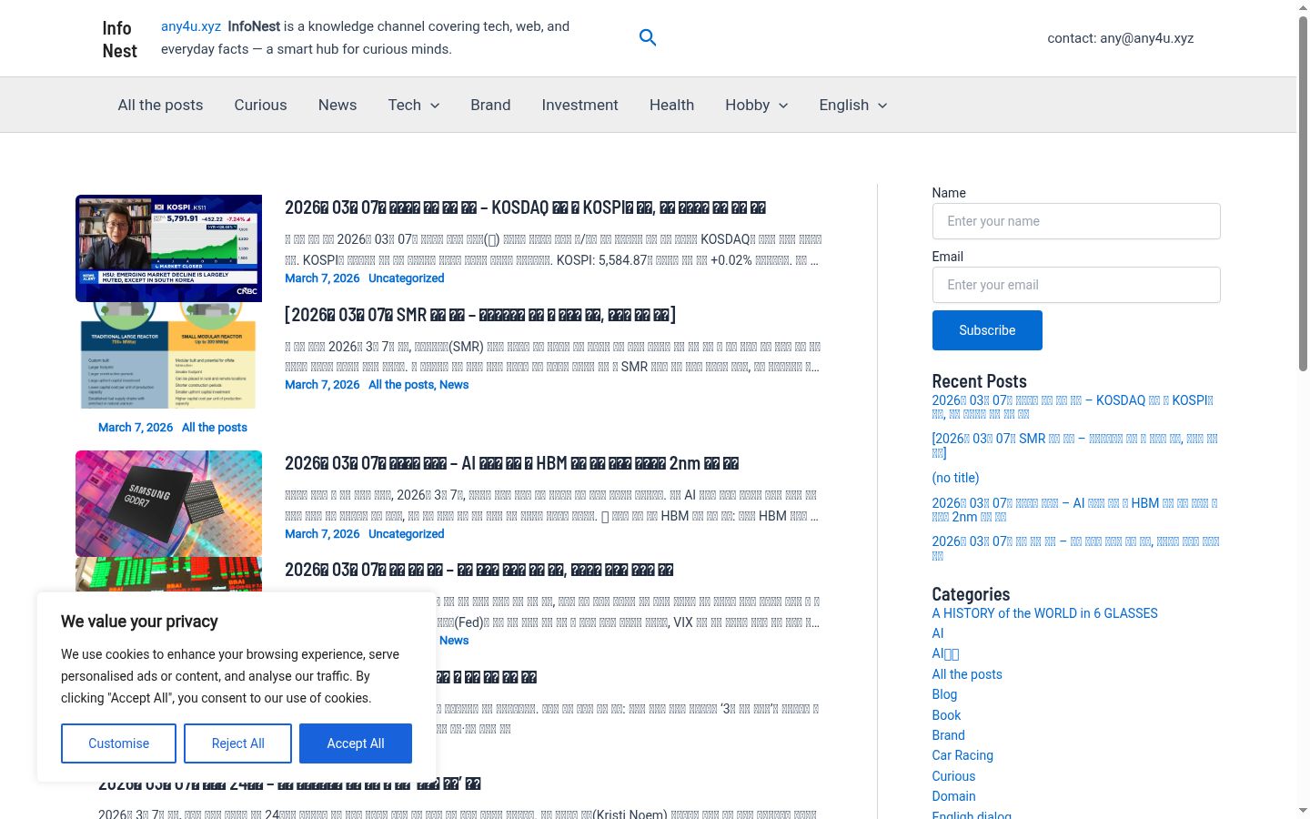Viewport: 1310px width, 819px height.
Task: Click the date under the HBM post excerpt
Action: (322, 534)
